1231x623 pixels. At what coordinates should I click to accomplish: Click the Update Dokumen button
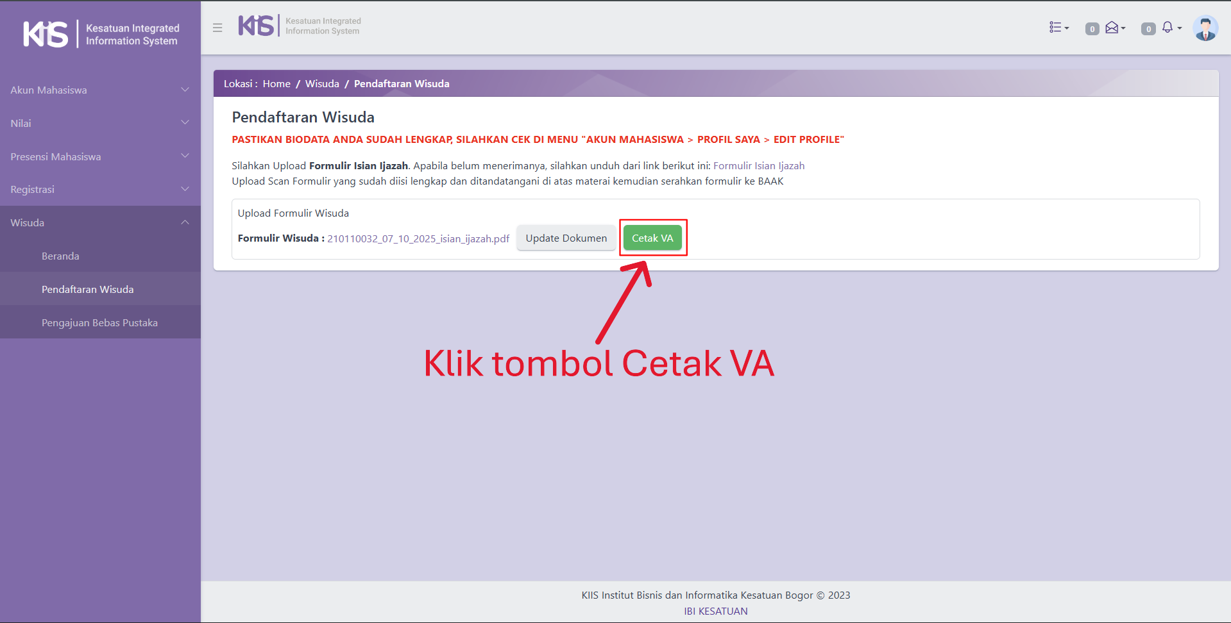point(566,238)
